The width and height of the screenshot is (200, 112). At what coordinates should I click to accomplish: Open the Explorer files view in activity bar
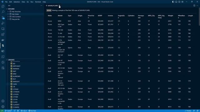pos(3,6)
